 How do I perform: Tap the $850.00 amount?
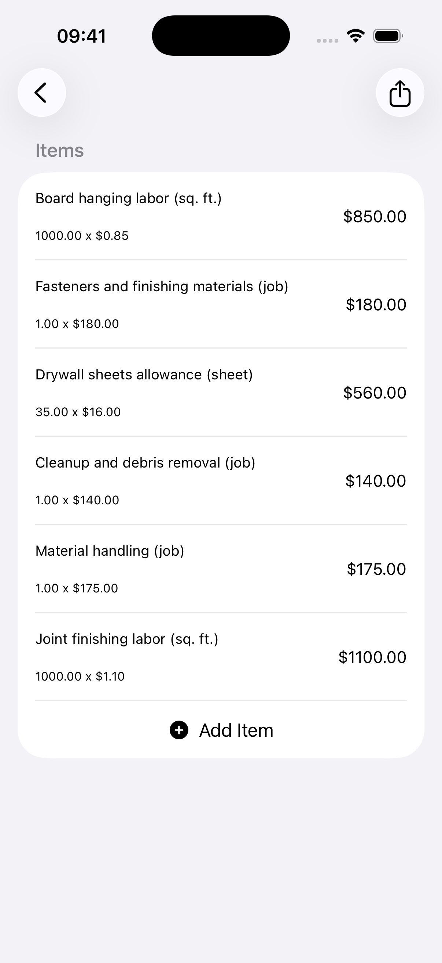click(x=375, y=216)
